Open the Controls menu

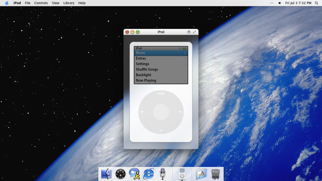(x=41, y=3)
